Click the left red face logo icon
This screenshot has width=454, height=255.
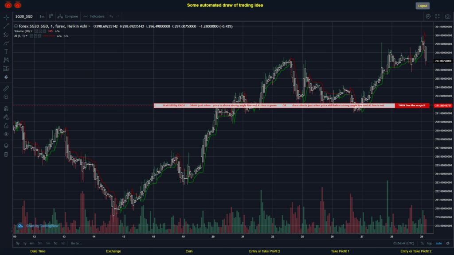(x=8, y=5)
